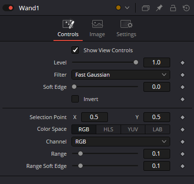The height and width of the screenshot is (184, 194).
Task: Add keyframe for Level
Action: (x=182, y=62)
